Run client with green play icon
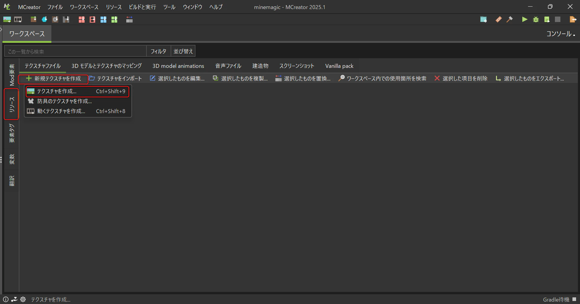This screenshot has height=304, width=580. (x=525, y=20)
